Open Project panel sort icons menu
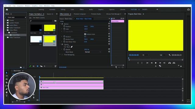Image resolution: width=195 pixels, height=109 pixels. [55, 66]
